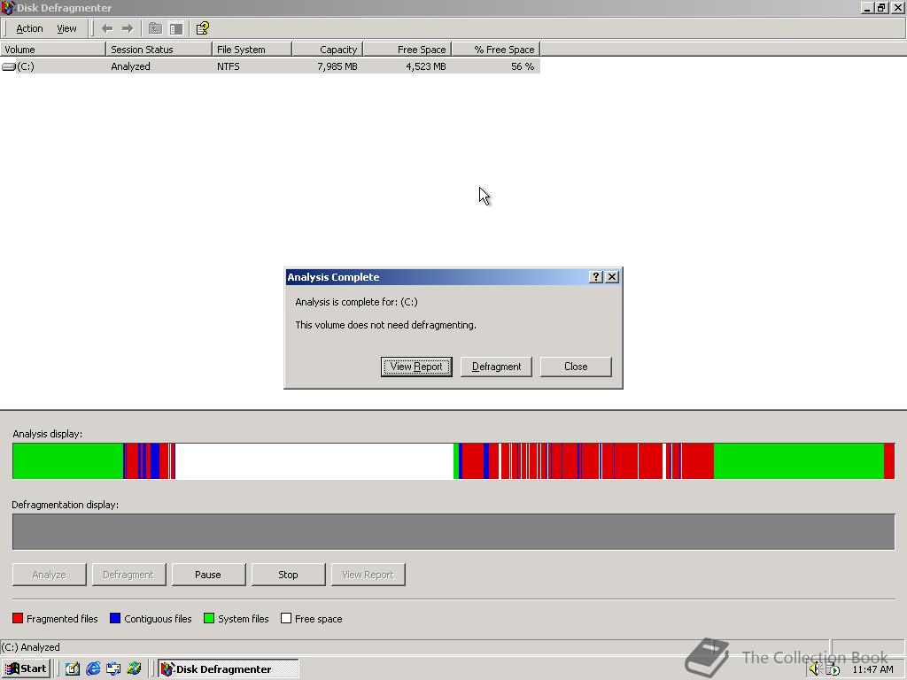Click the Pause button

[208, 575]
